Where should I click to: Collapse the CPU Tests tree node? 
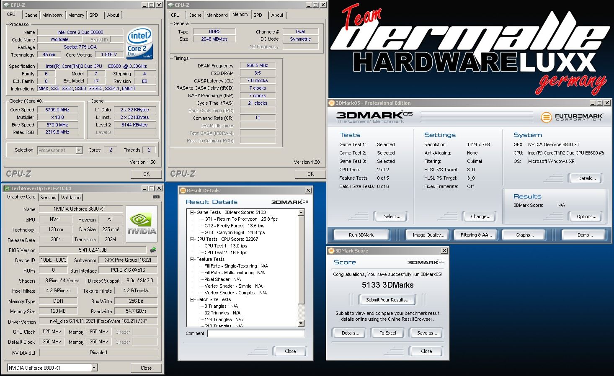pyautogui.click(x=192, y=239)
